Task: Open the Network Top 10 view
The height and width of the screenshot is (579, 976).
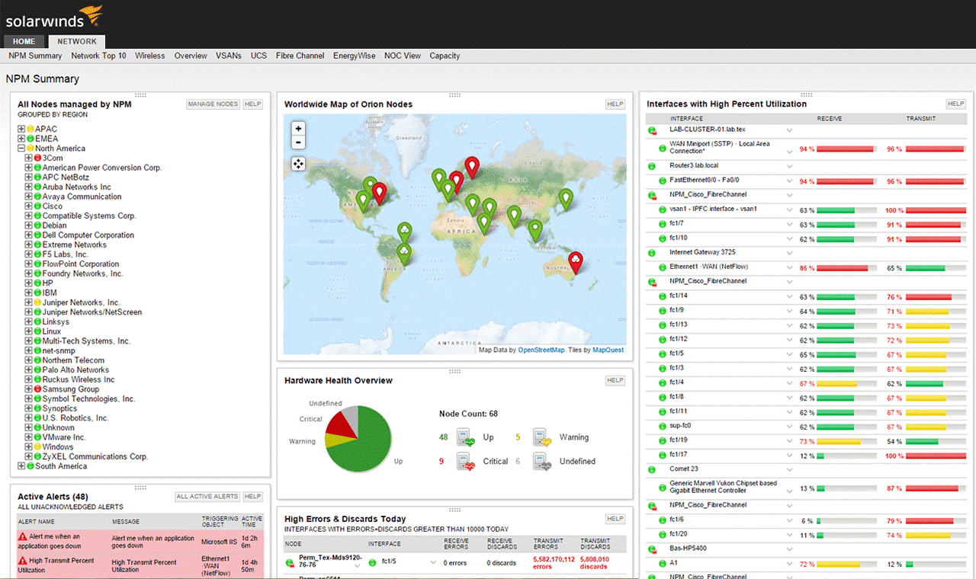Action: [98, 56]
